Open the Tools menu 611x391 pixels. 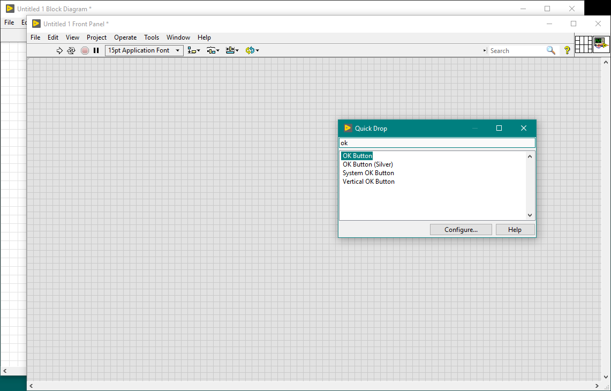tap(152, 37)
